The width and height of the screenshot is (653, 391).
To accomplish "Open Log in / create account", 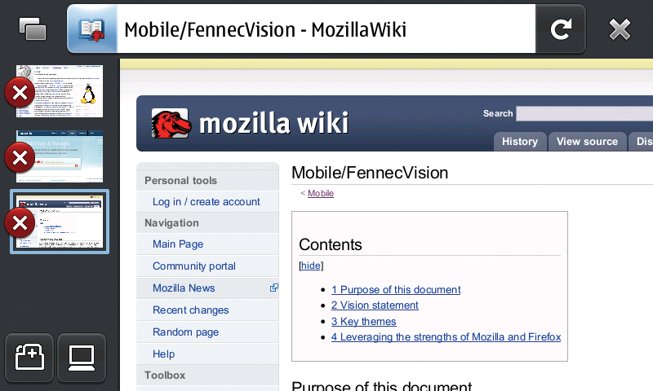I will click(x=207, y=201).
